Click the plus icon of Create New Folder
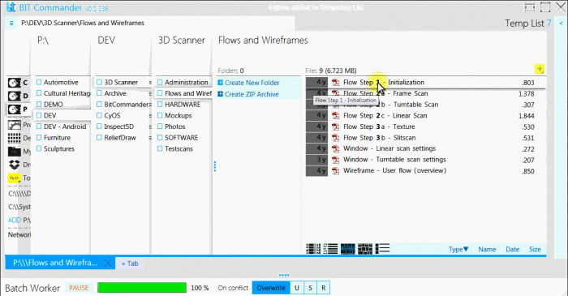This screenshot has width=568, height=296. 220,83
